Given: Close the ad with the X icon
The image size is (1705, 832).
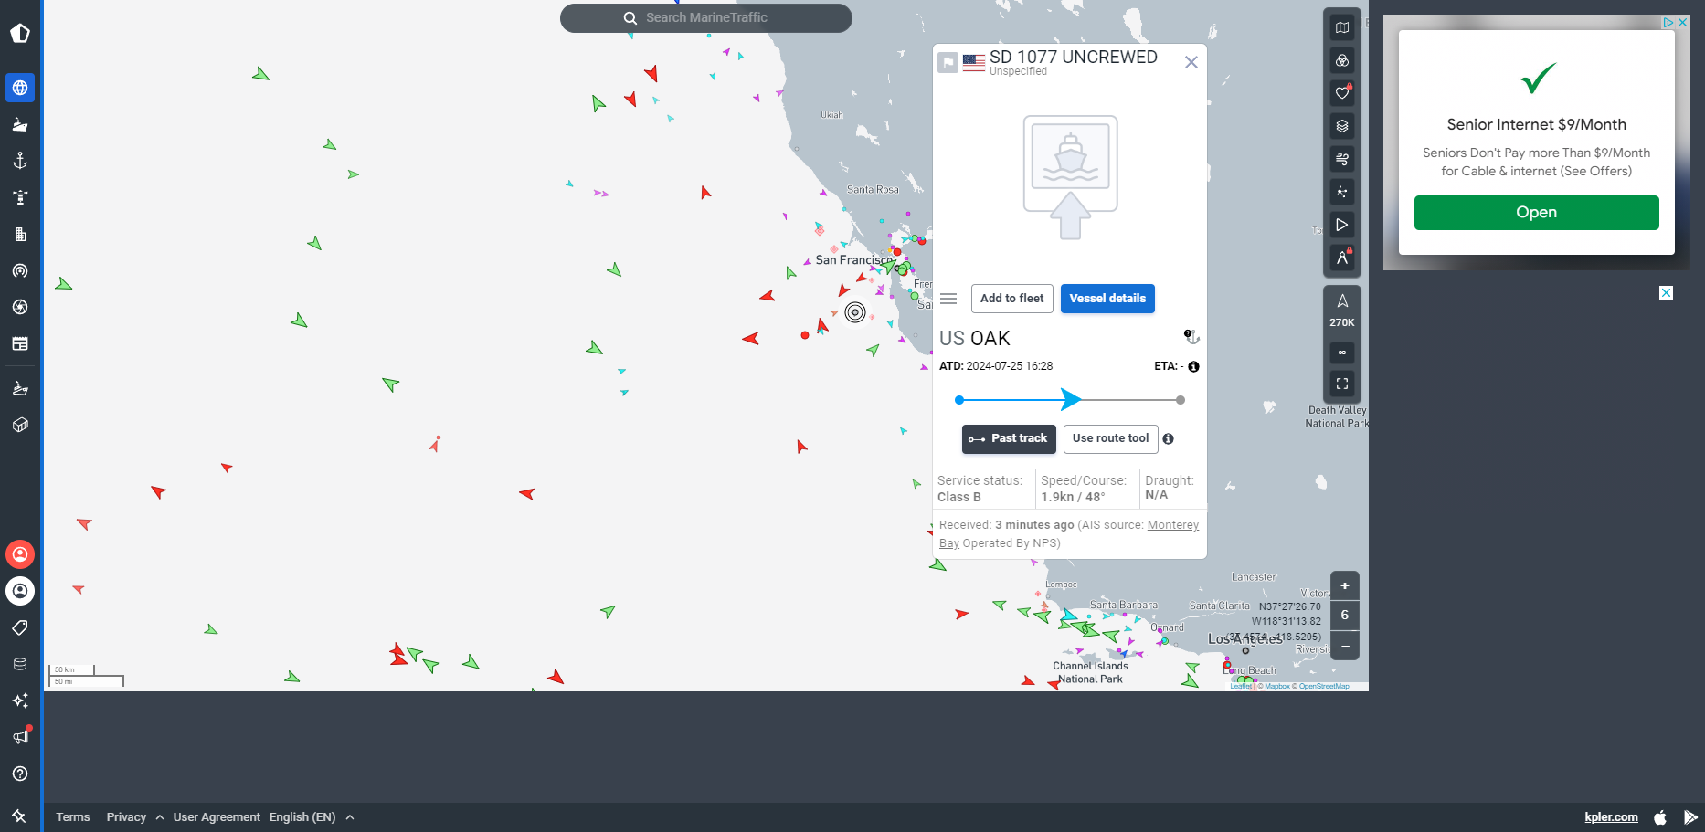Looking at the screenshot, I should coord(1682,22).
